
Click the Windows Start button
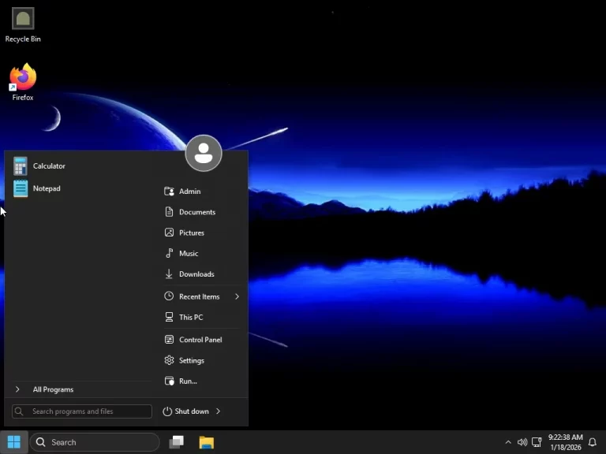[x=13, y=442]
